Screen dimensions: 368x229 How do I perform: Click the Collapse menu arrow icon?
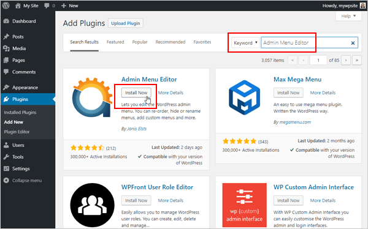pos(6,180)
